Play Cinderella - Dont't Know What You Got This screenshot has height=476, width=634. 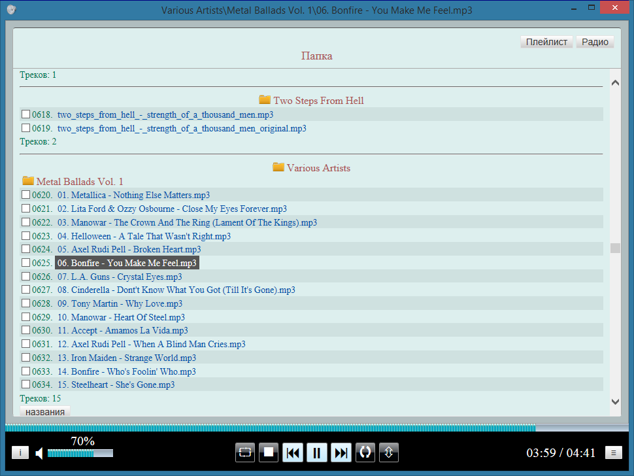(176, 290)
